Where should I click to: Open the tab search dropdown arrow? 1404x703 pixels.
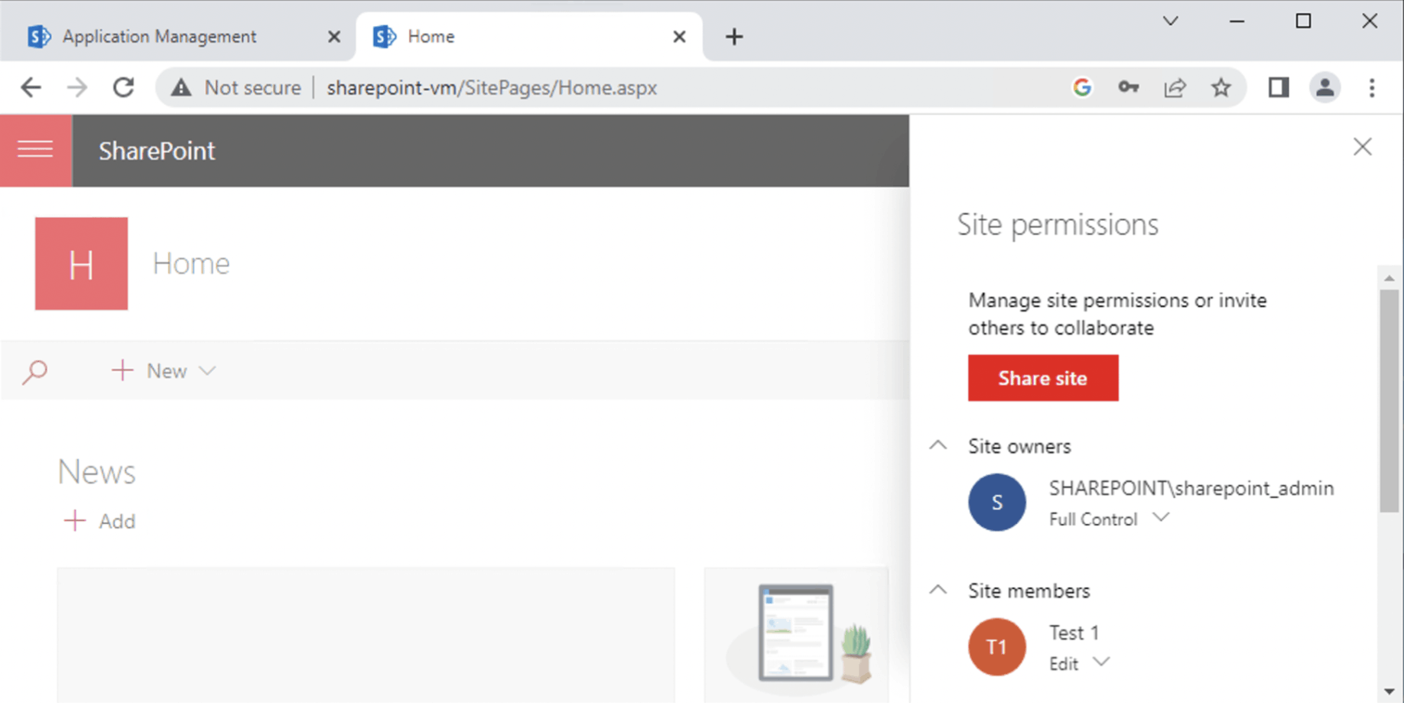[x=1170, y=21]
